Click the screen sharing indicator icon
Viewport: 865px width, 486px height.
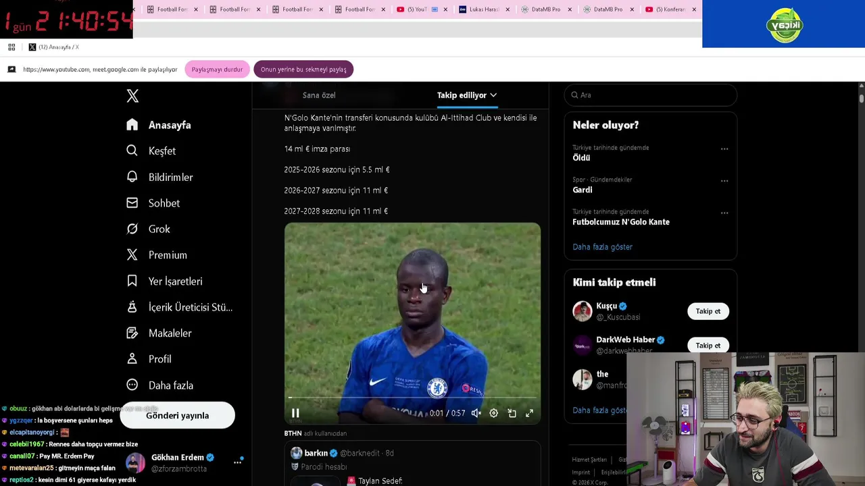[x=11, y=70]
